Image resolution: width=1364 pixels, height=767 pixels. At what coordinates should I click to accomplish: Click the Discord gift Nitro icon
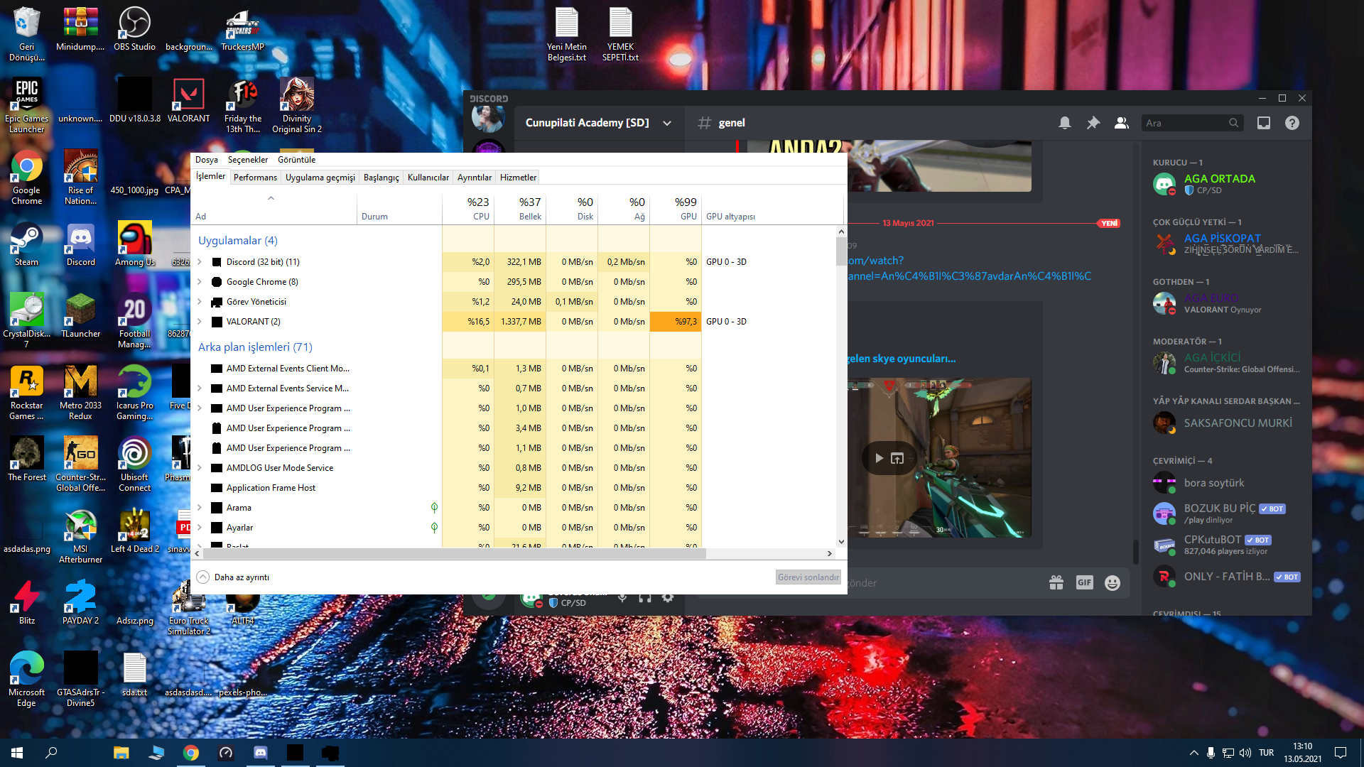(1056, 583)
